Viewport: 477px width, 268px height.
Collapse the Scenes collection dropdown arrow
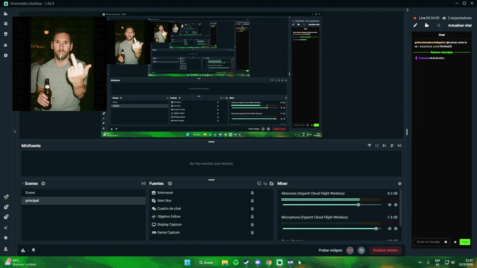tap(22, 184)
